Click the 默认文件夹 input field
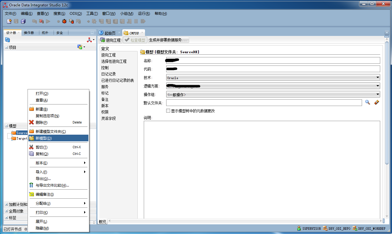Screen dimensions: 392x234 264,103
